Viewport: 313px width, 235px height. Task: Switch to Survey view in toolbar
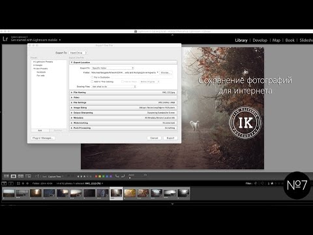[28, 176]
